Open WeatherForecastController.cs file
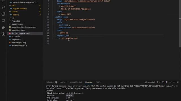The width and height of the screenshot is (181, 101). 25,3
